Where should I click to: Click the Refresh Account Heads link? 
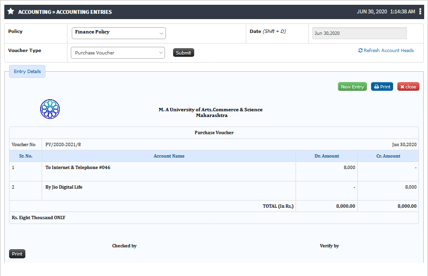point(386,51)
